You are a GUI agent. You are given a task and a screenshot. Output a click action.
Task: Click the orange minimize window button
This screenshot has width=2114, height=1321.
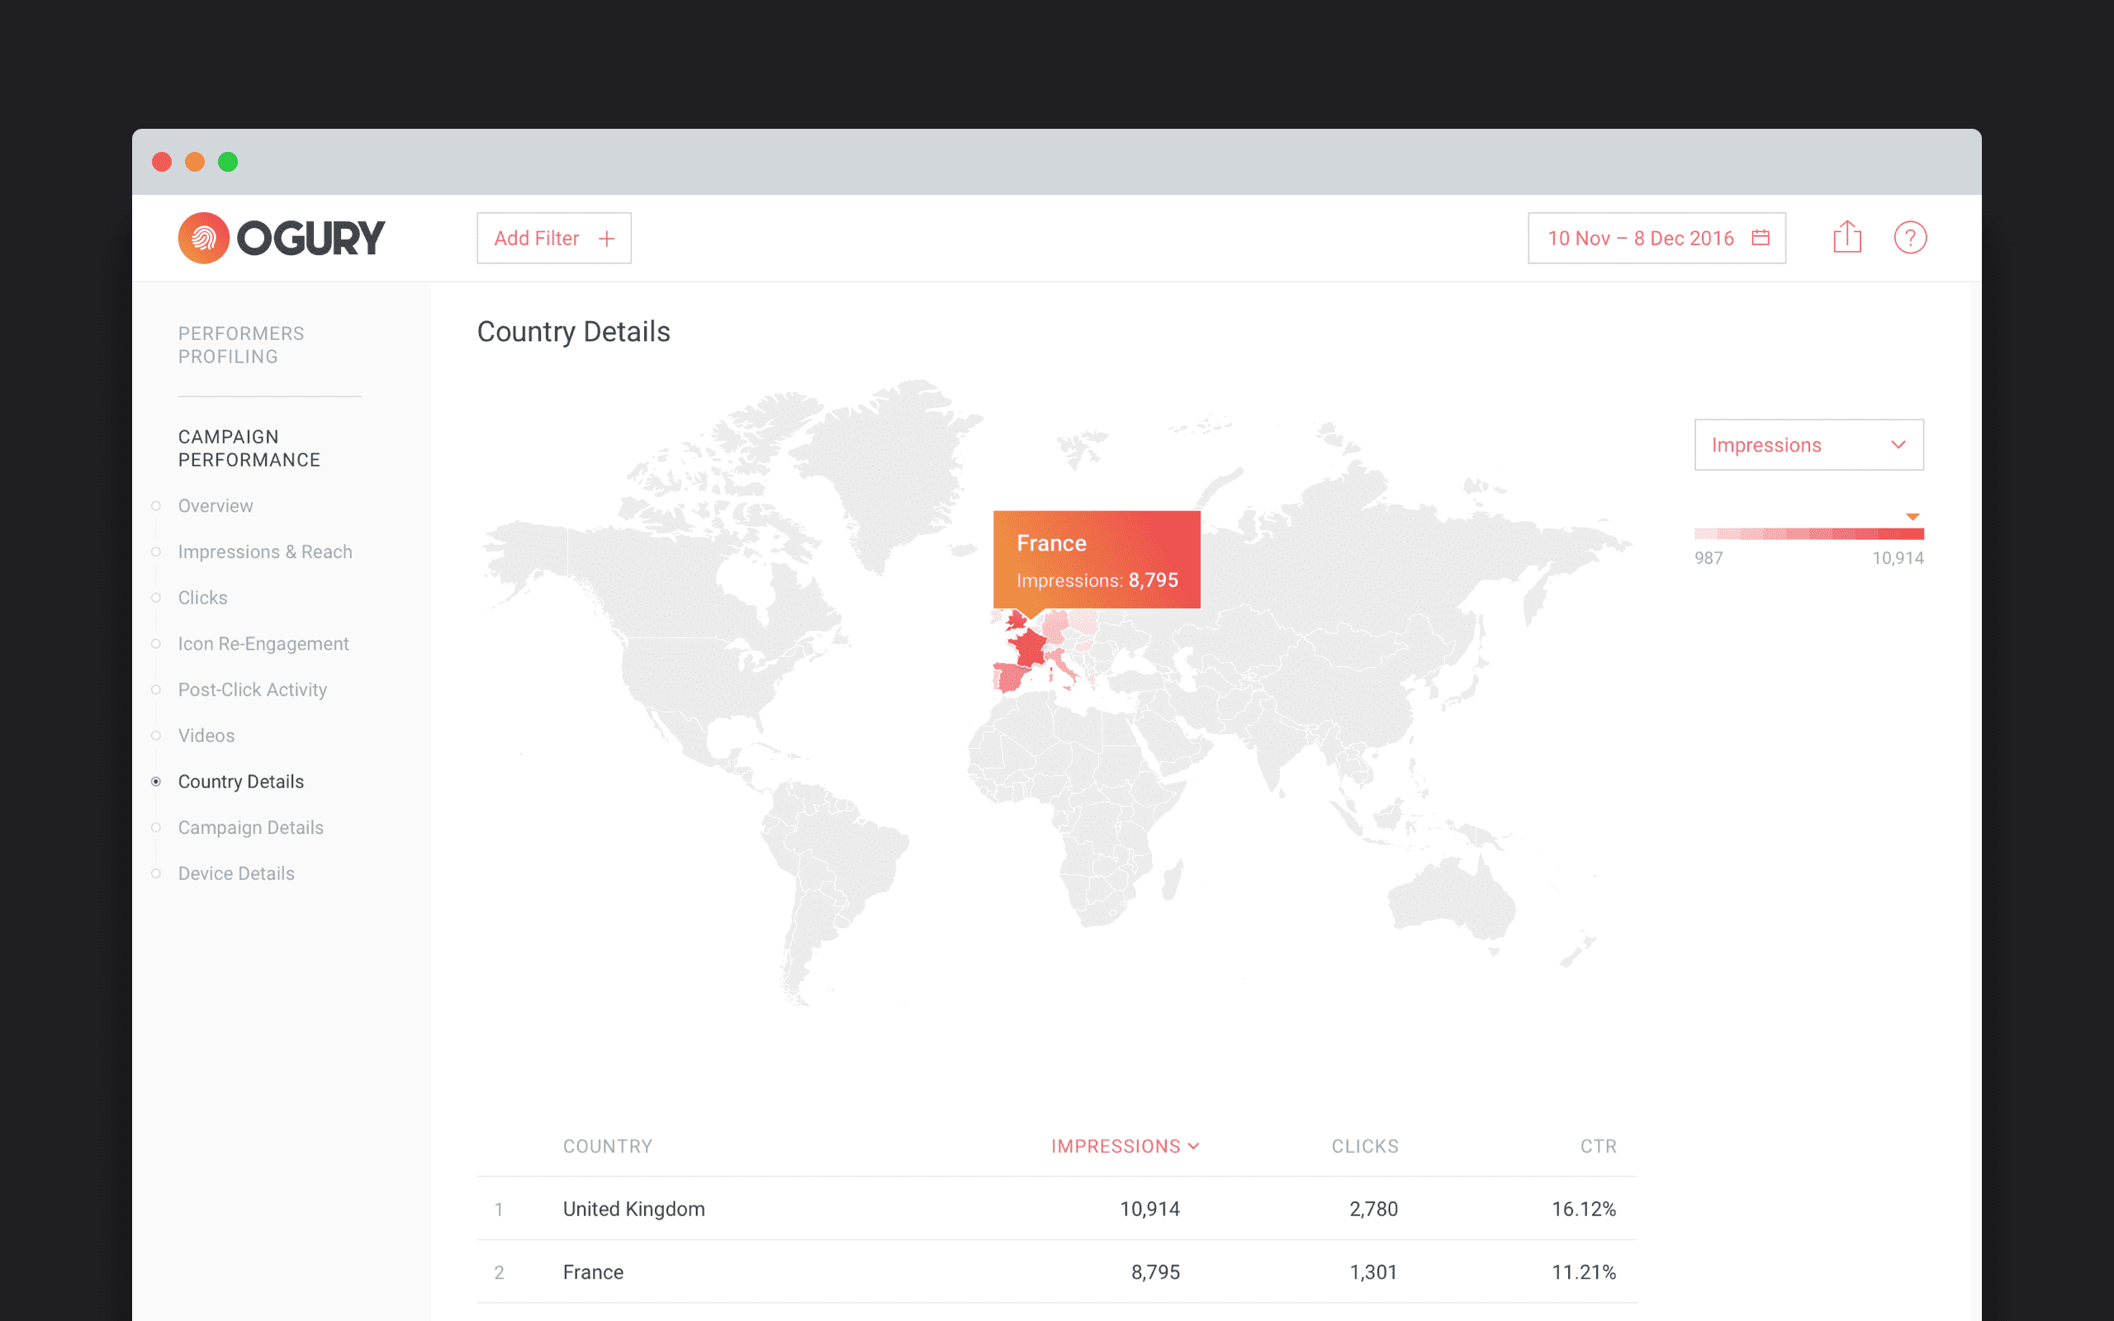(x=195, y=162)
